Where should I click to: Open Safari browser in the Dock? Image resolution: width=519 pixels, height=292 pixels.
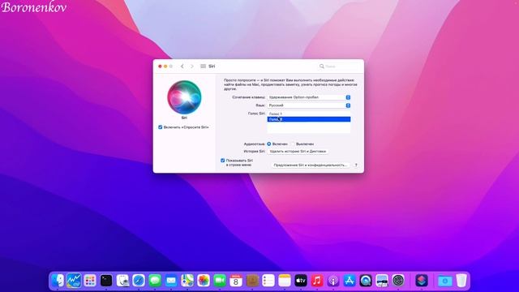pos(139,281)
